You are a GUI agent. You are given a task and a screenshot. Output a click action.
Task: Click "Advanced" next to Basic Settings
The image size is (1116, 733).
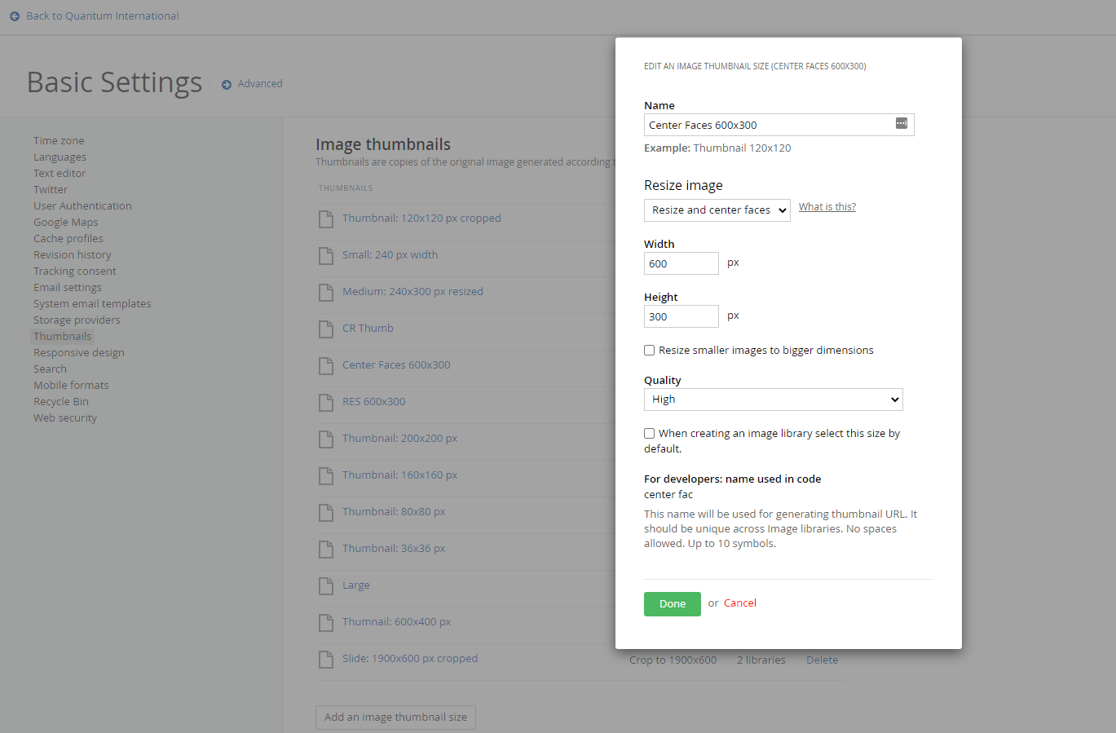tap(259, 83)
